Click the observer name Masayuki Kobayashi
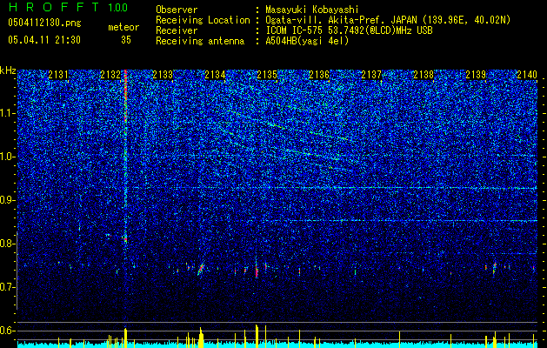 [312, 10]
